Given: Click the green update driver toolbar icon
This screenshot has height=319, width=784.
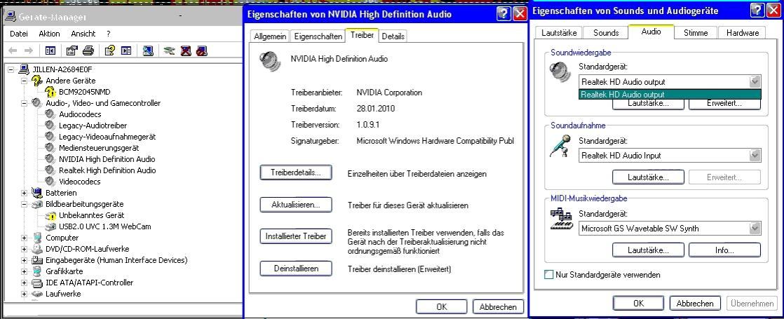Looking at the screenshot, I should coord(170,50).
